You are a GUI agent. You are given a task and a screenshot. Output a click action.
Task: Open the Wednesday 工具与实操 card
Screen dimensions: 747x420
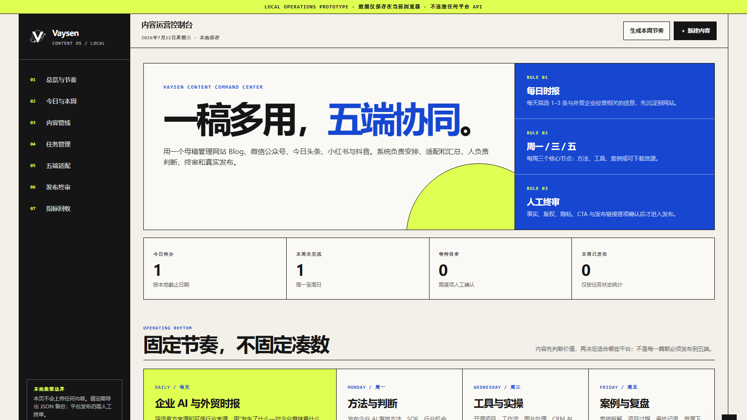tap(526, 395)
